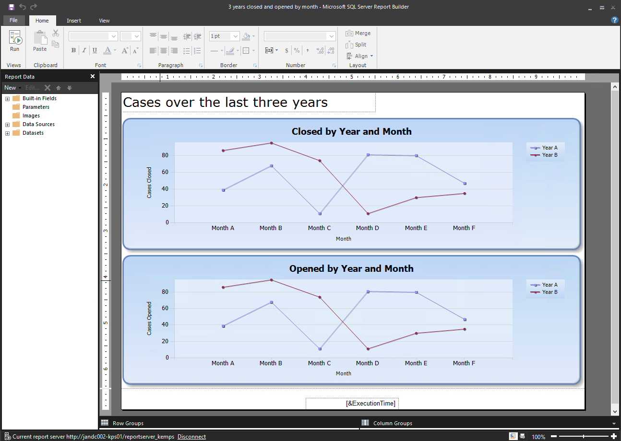Open Report Builder help question mark
The width and height of the screenshot is (621, 441).
click(614, 20)
